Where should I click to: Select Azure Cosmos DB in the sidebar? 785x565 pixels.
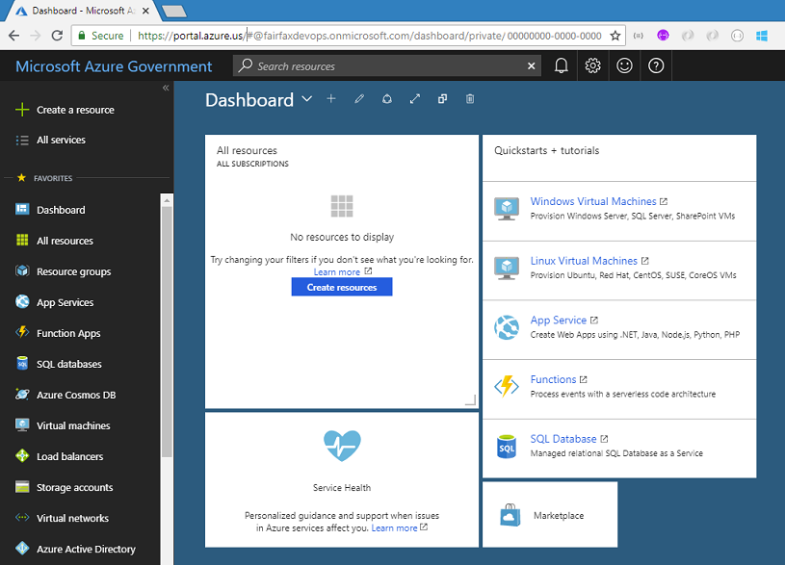(x=66, y=395)
